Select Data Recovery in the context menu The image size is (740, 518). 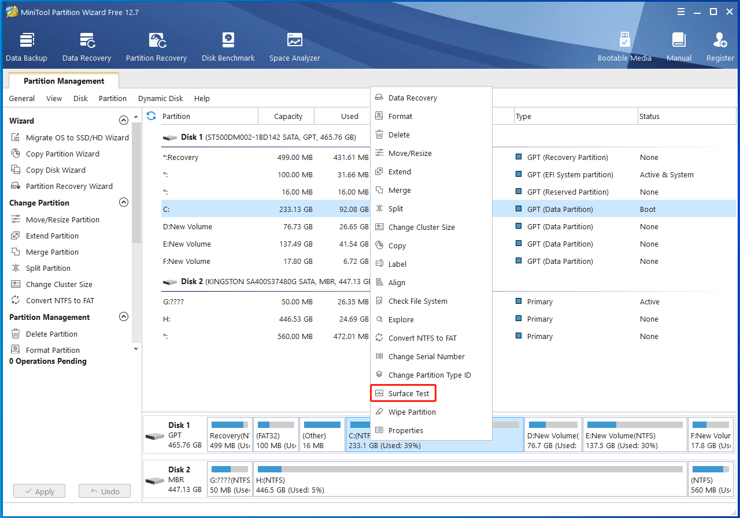(x=431, y=98)
